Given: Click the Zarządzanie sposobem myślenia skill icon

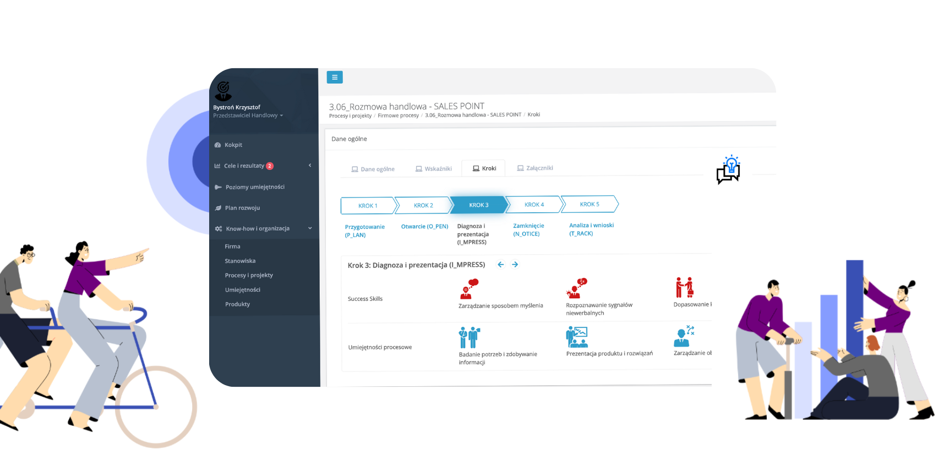Looking at the screenshot, I should (469, 289).
